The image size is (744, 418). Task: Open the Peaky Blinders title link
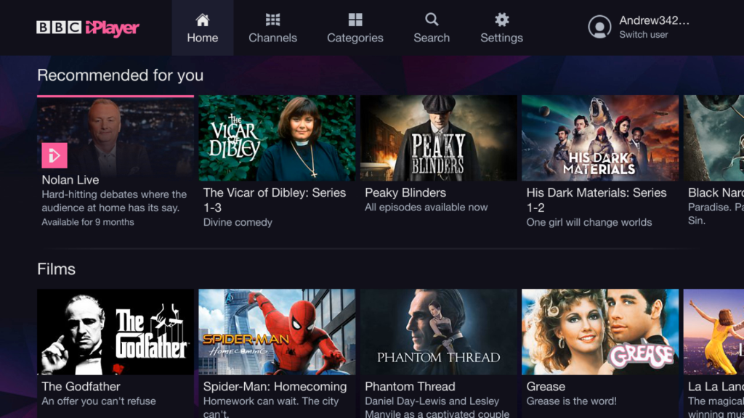(405, 193)
